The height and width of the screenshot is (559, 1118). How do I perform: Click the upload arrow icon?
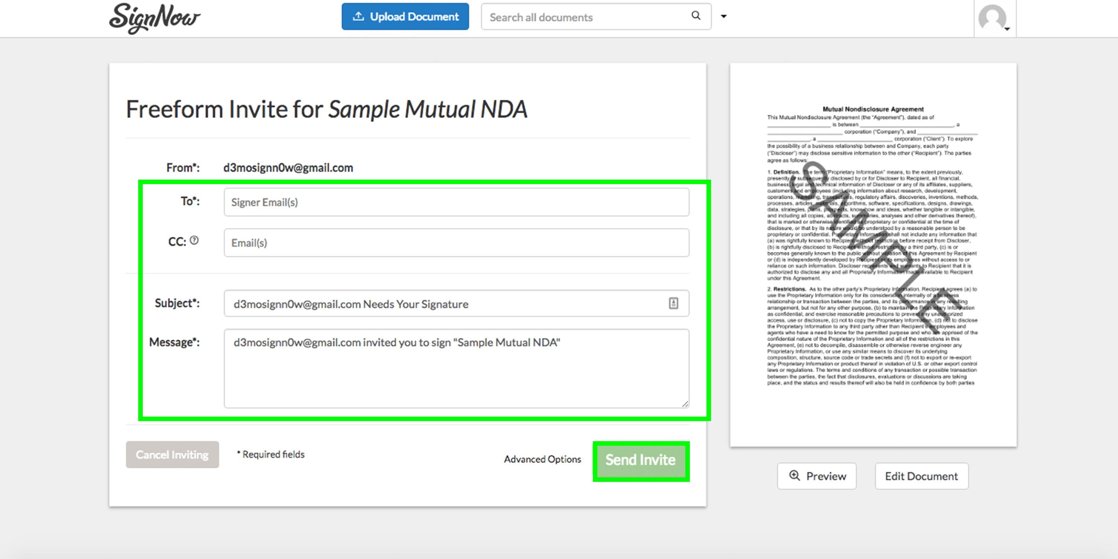tap(358, 16)
